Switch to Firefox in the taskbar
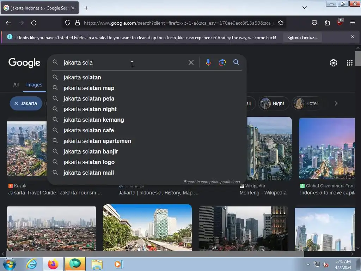The image size is (361, 271). 53,264
